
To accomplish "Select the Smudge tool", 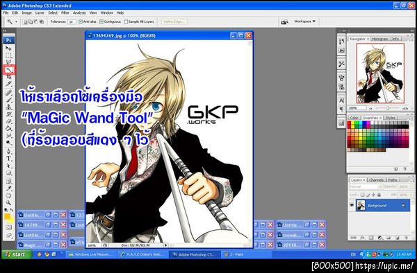I will click(8, 135).
